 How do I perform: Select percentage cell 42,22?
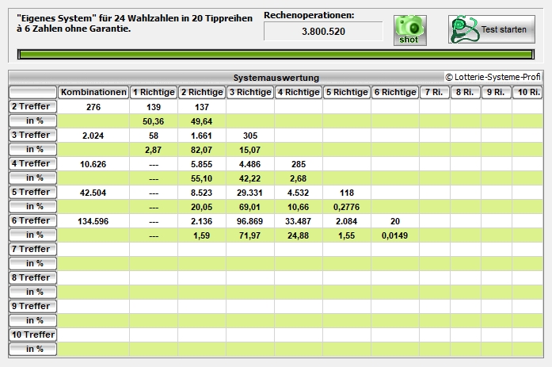250,178
